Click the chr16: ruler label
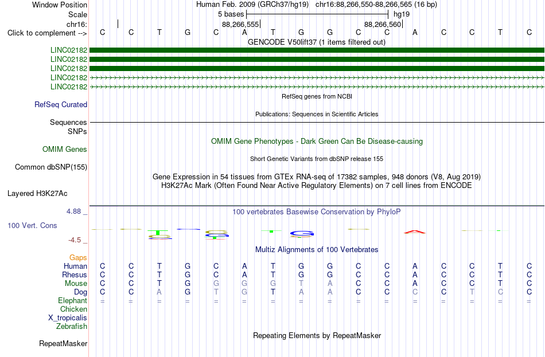The width and height of the screenshot is (545, 357). pos(77,24)
